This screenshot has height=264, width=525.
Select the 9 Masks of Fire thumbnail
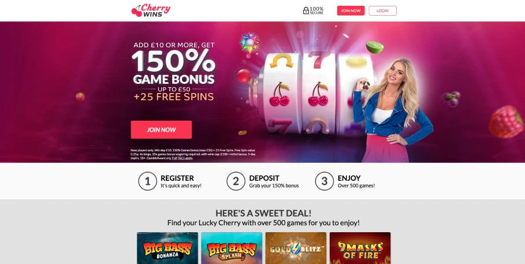pos(360,248)
